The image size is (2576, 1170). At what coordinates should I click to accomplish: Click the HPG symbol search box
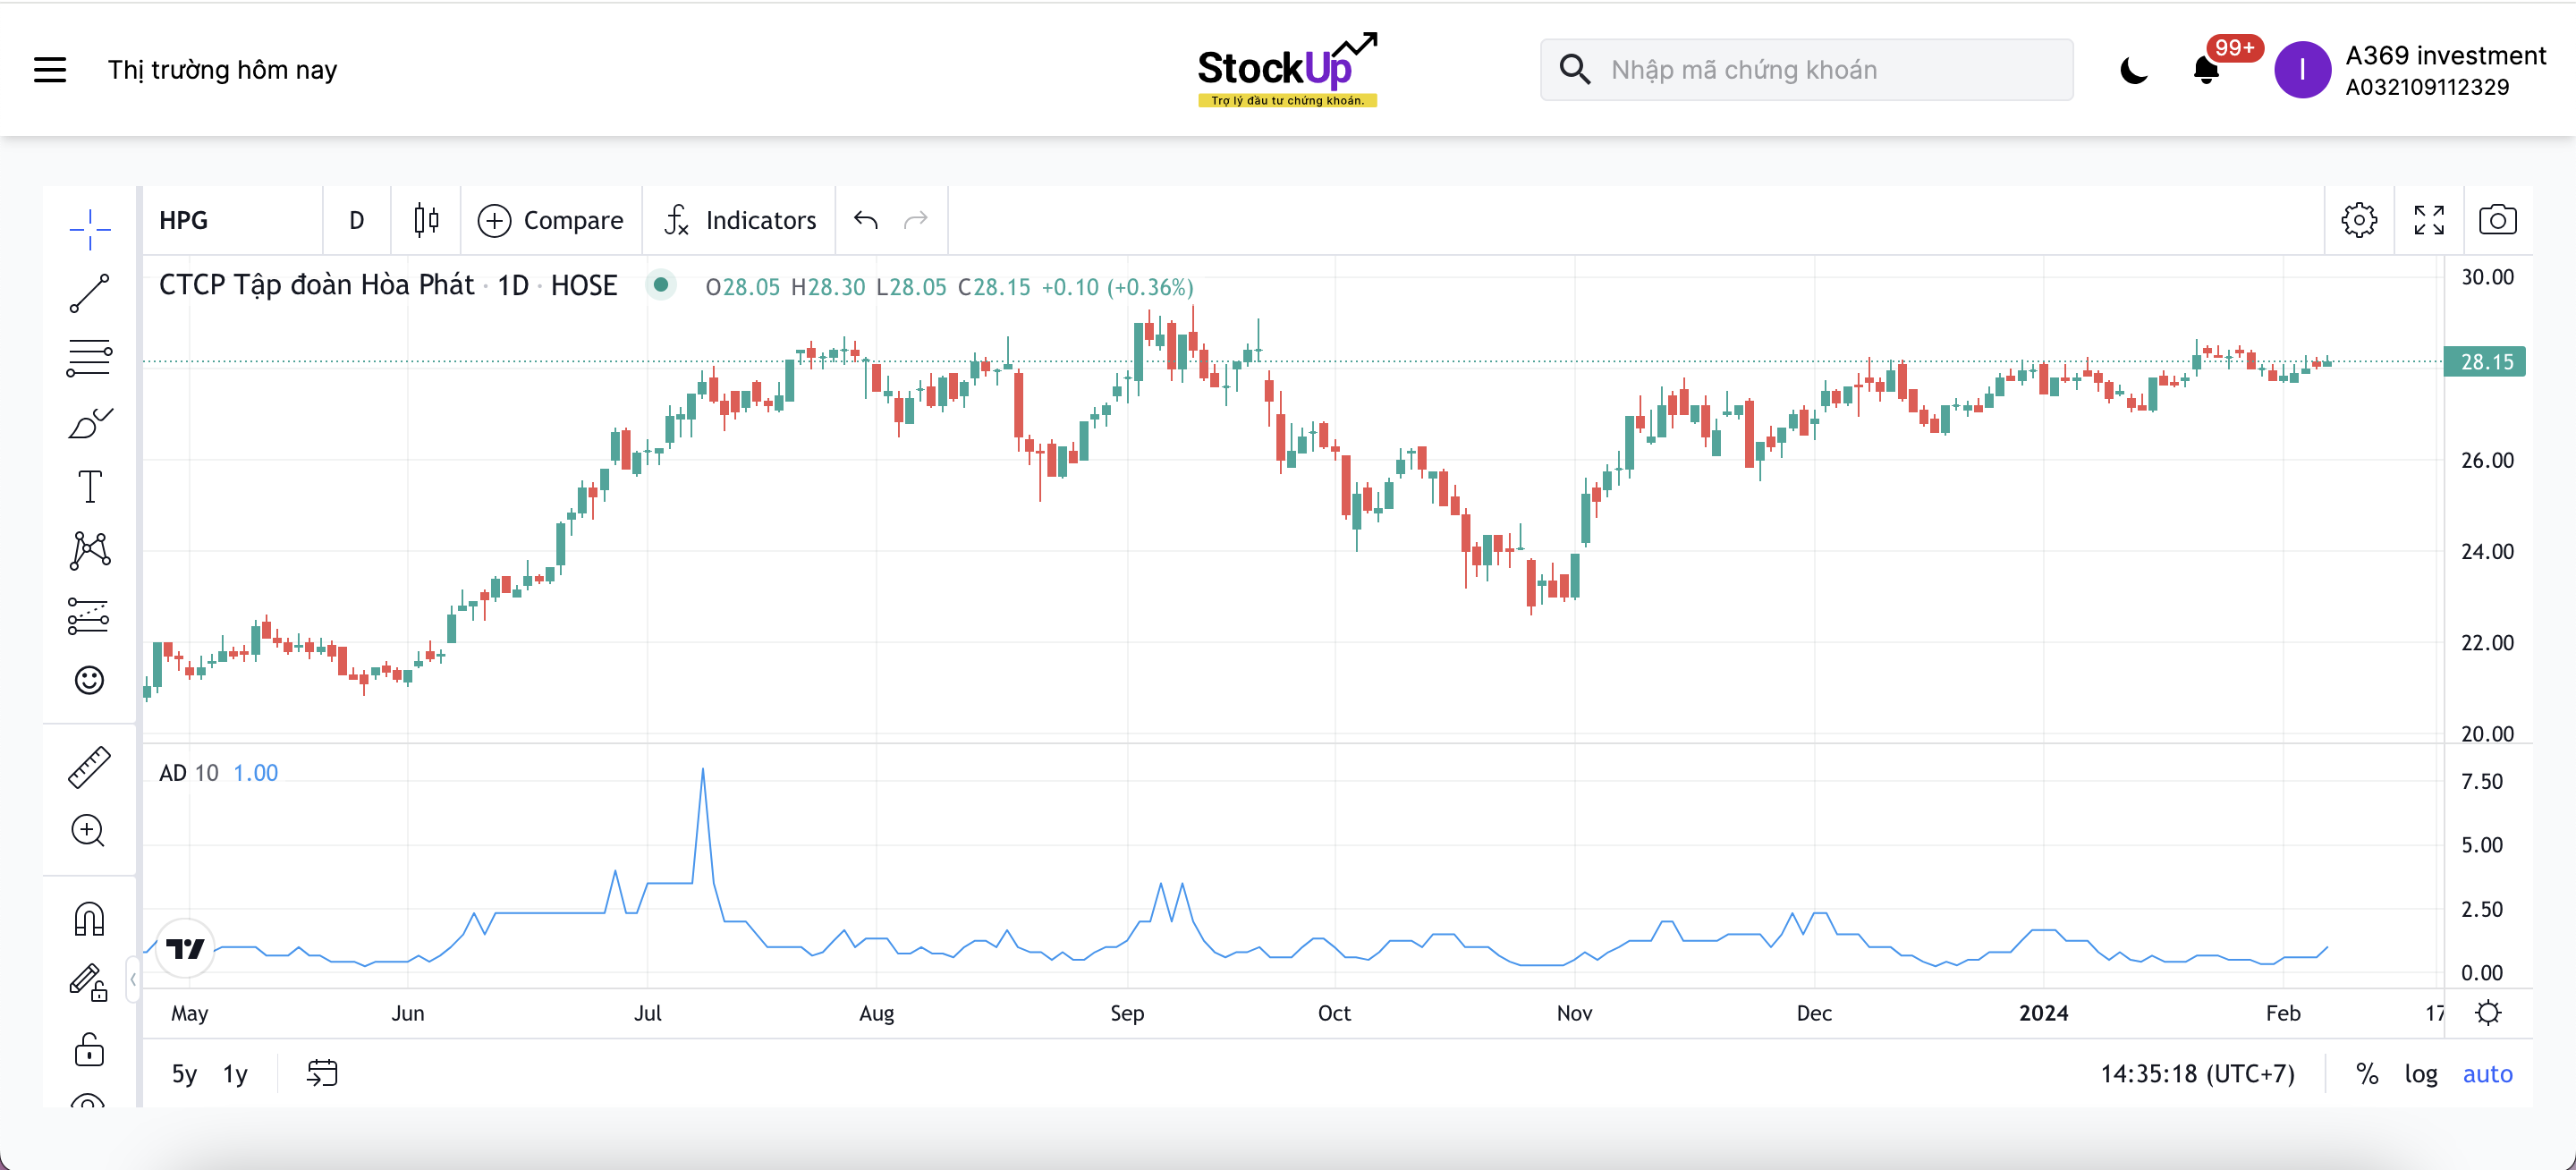pyautogui.click(x=232, y=220)
